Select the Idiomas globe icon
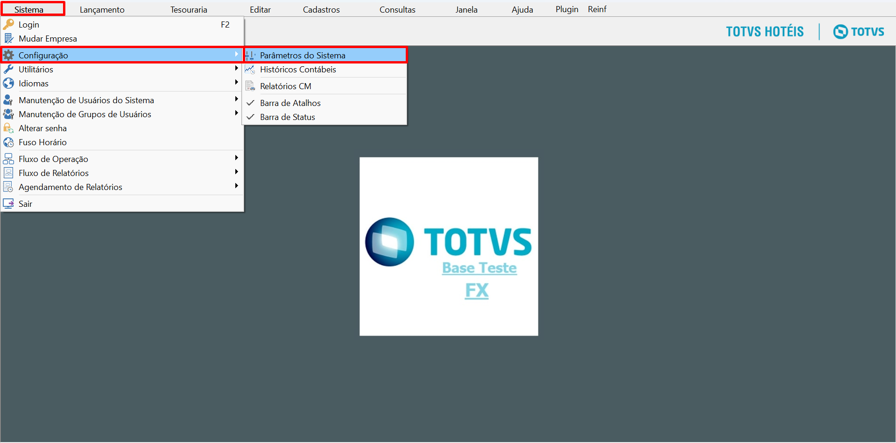Screen dimensions: 896x443 click(x=9, y=83)
